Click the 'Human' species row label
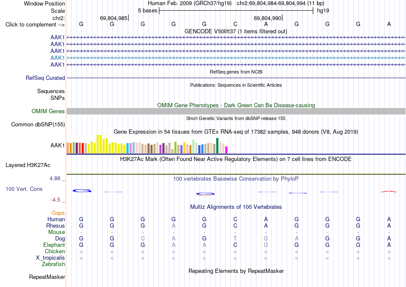Screen dimensions: 406x287 56,219
